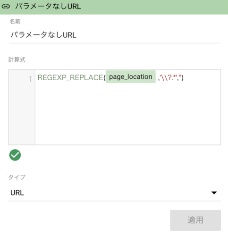228x236 pixels.
Task: Place cursor on the '\\?.*' regex string
Action: [x=169, y=77]
